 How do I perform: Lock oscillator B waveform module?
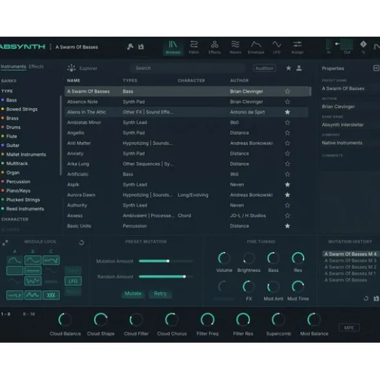33,260
